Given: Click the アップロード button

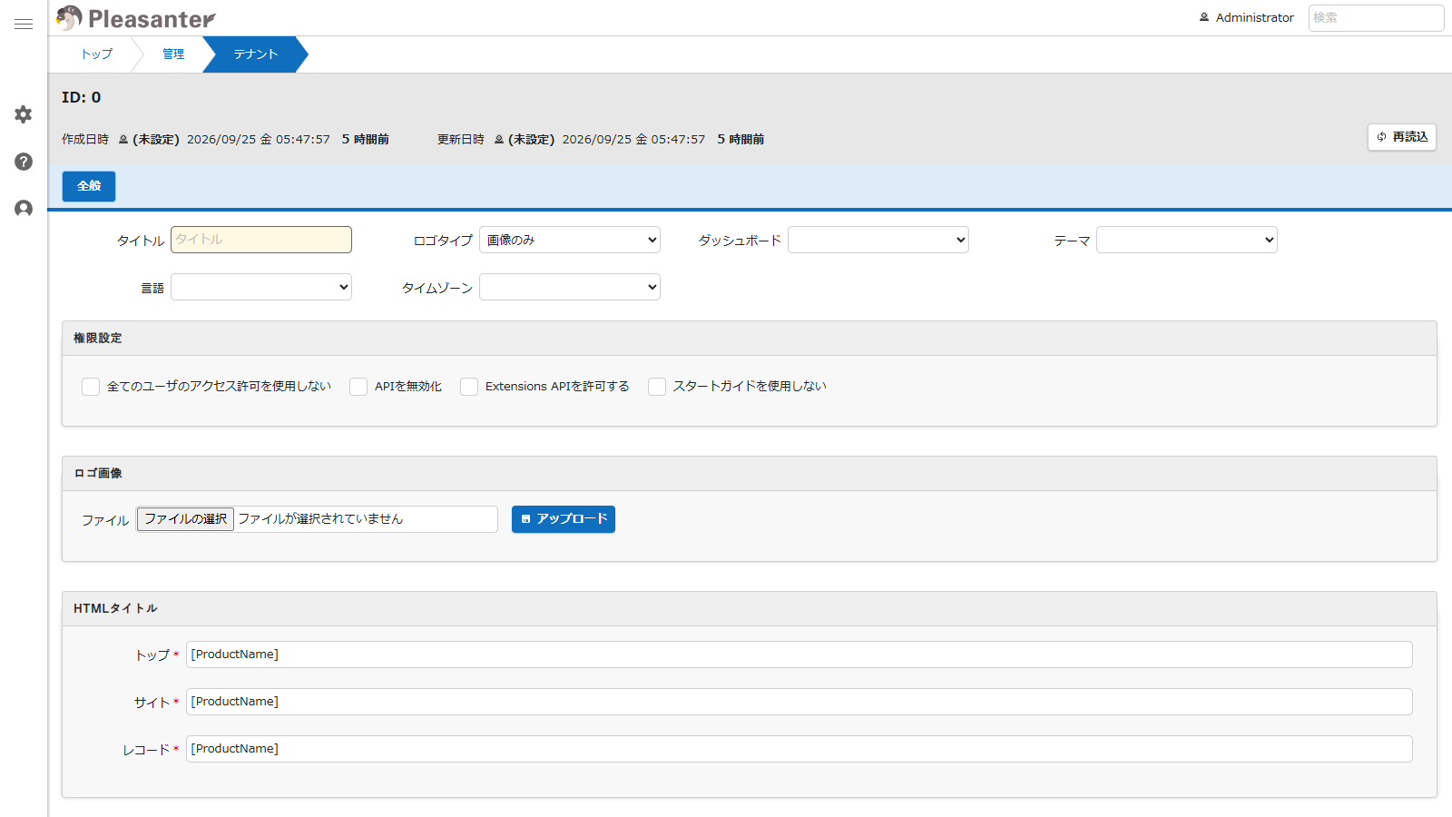Looking at the screenshot, I should tap(564, 519).
